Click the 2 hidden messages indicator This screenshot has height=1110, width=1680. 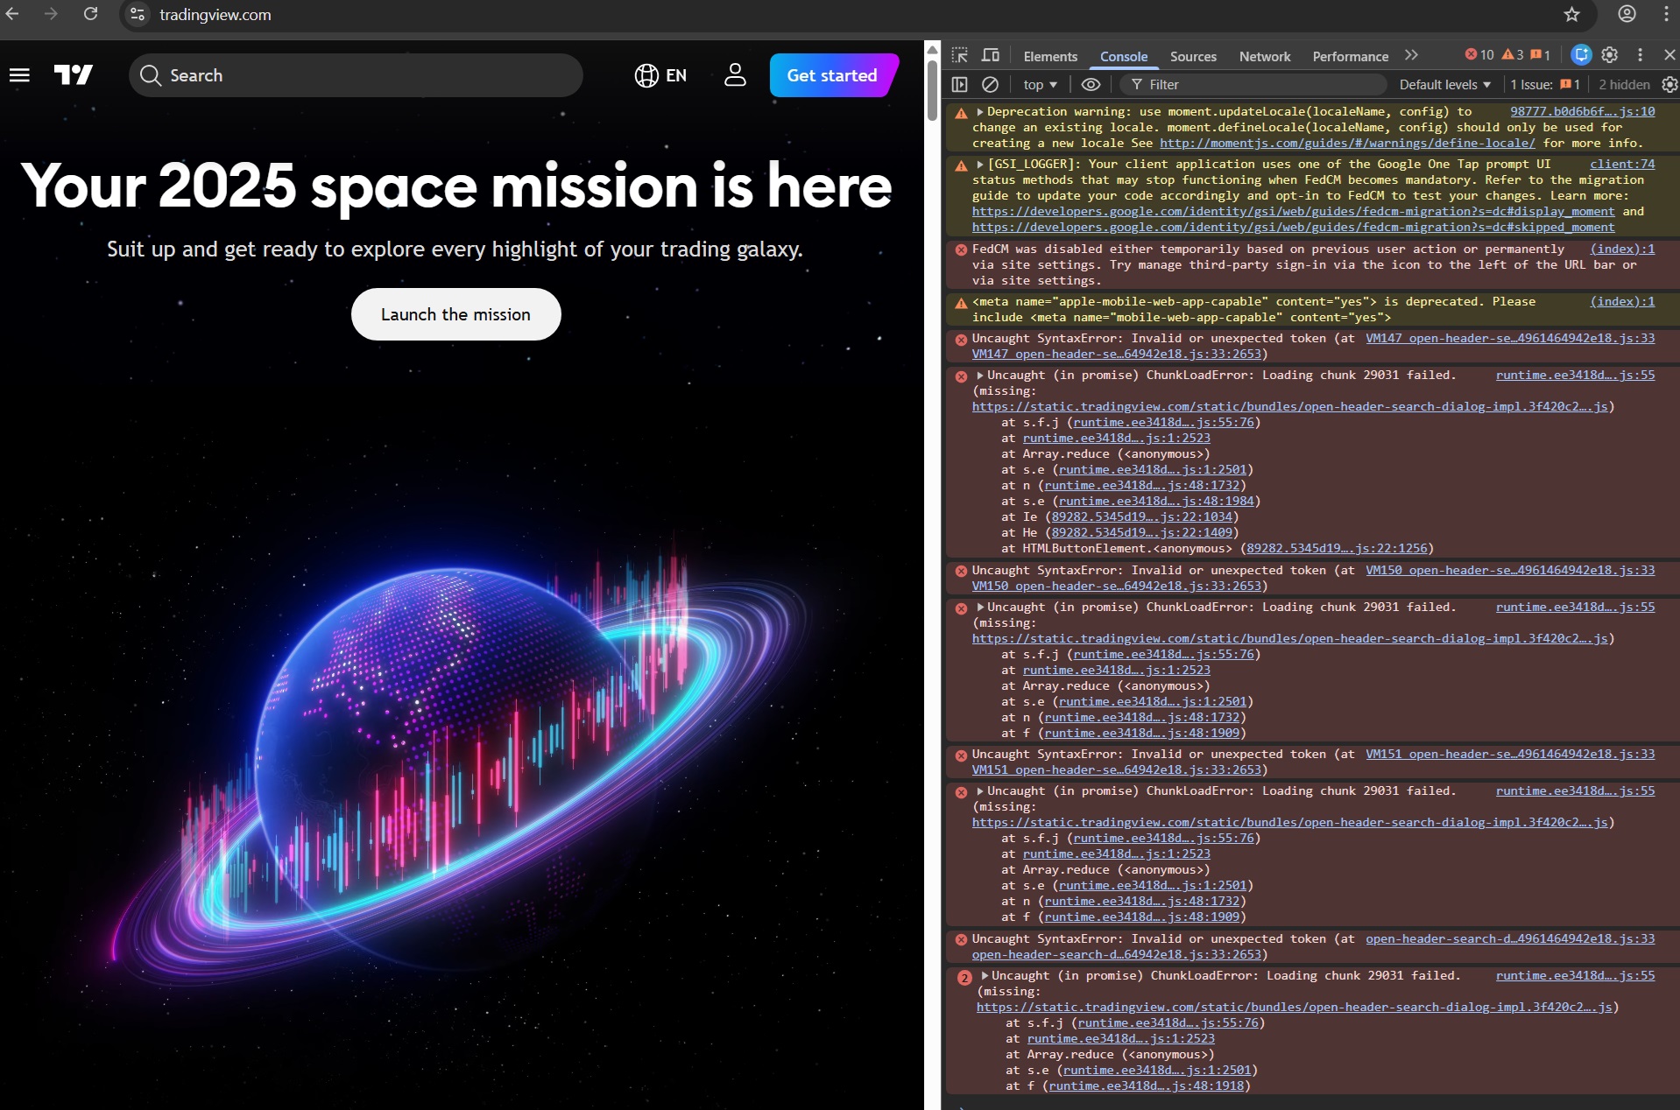(x=1624, y=84)
